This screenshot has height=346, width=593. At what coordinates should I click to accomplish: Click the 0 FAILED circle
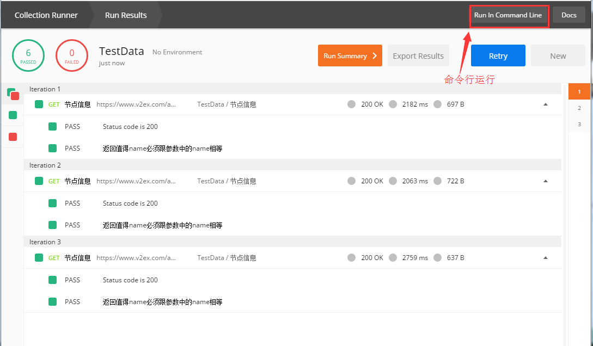coord(72,55)
